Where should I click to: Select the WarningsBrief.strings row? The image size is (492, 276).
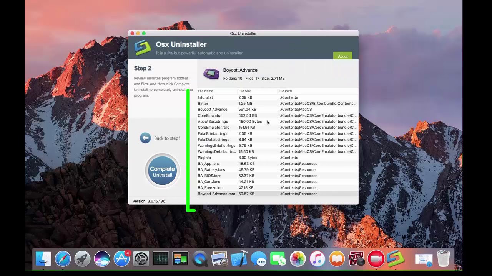click(278, 146)
